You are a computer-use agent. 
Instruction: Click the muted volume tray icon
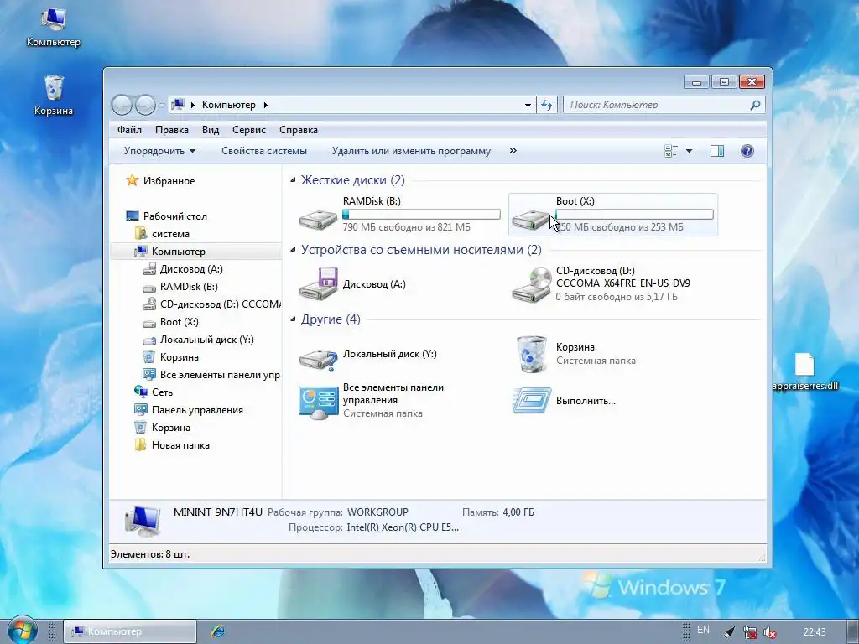pyautogui.click(x=770, y=632)
